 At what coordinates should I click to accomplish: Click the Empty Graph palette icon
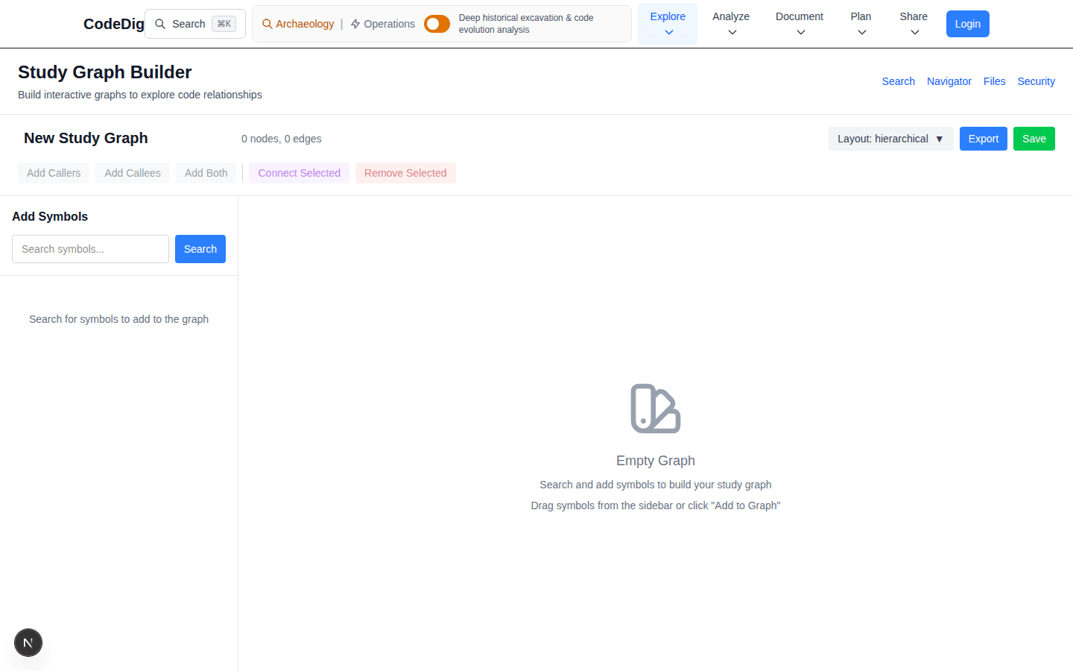coord(655,408)
